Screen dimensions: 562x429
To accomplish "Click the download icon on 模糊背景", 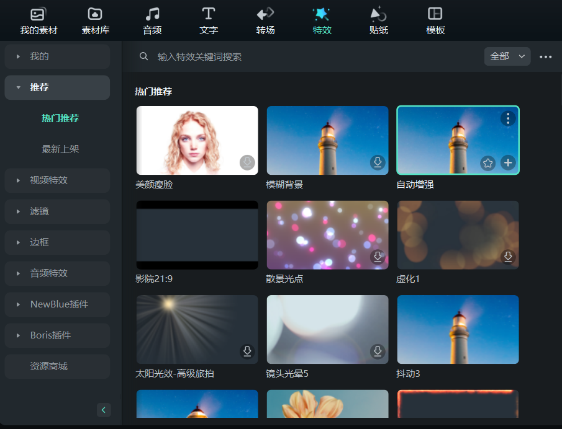I will pos(378,162).
